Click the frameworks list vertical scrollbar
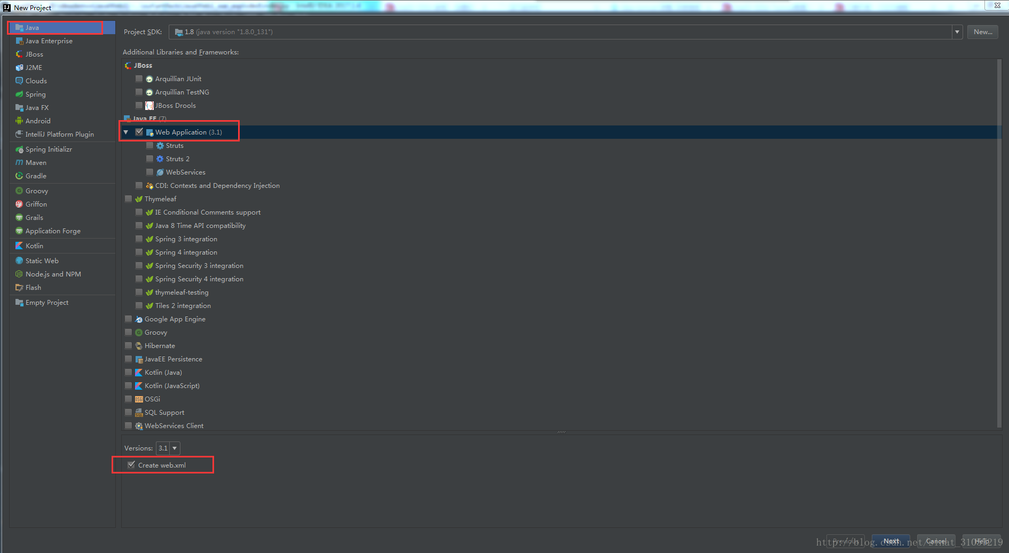 click(x=999, y=243)
